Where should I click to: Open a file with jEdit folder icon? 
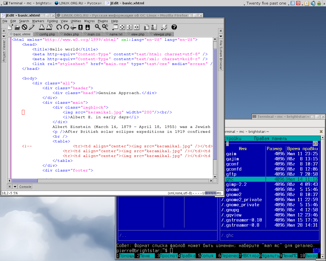click(17, 27)
